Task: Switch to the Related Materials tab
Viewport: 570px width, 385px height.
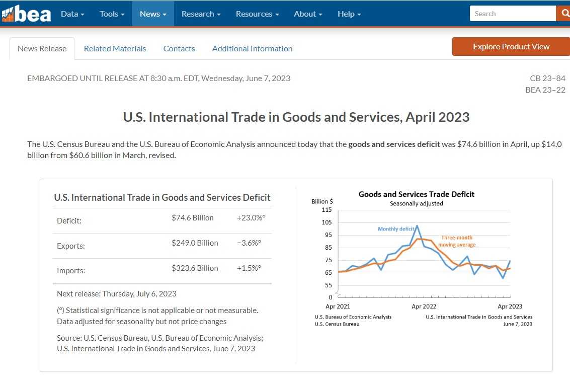Action: coord(115,49)
